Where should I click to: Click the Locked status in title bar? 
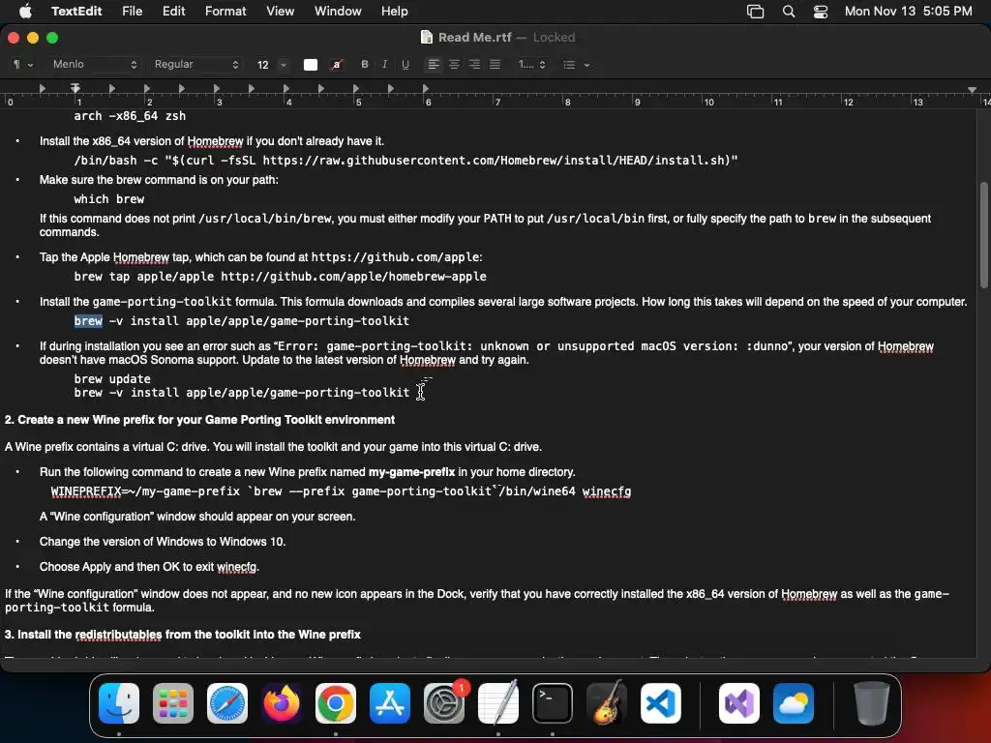point(554,38)
